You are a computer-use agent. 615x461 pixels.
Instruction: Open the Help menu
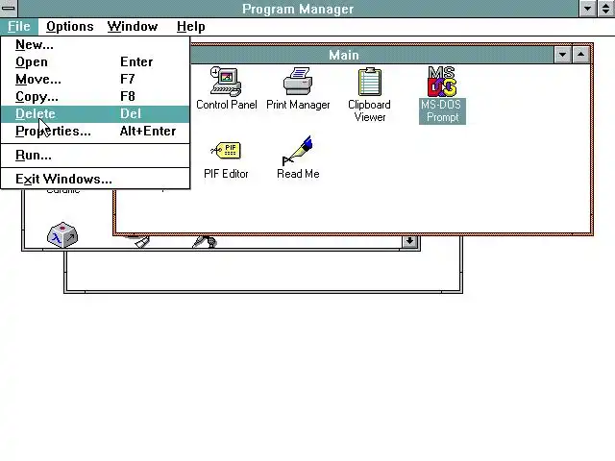click(x=190, y=26)
